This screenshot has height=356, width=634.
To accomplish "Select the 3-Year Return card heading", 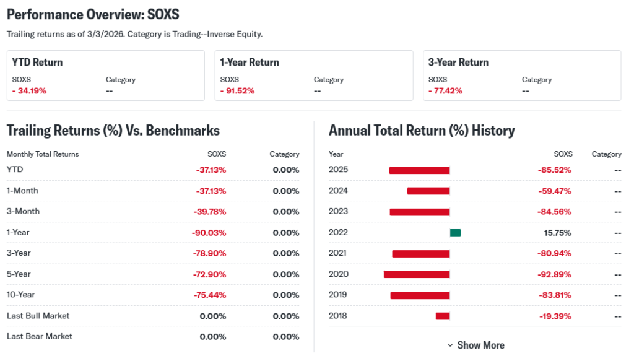I will 458,63.
